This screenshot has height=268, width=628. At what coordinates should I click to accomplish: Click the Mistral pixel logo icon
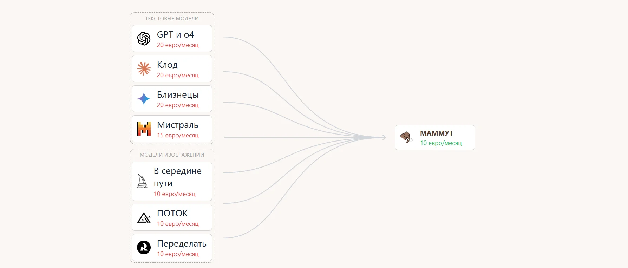click(x=144, y=129)
